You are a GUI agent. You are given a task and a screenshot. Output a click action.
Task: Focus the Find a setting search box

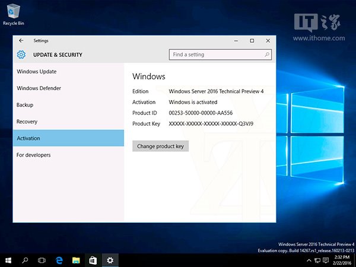[x=220, y=55]
